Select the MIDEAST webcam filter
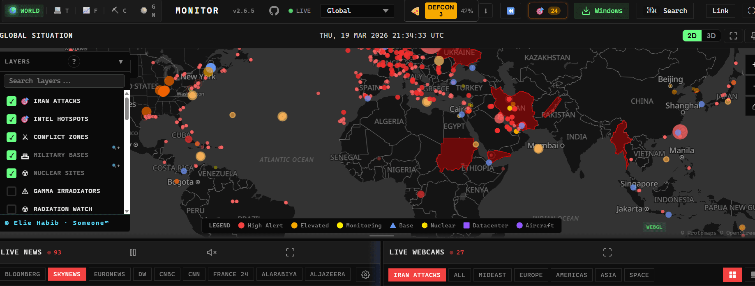Screen dimensions: 755x286 coord(492,275)
